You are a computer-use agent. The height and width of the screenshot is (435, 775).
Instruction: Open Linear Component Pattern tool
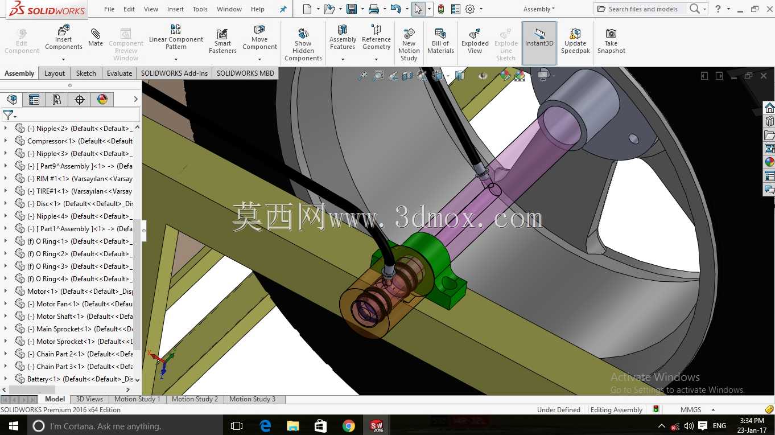(x=176, y=38)
